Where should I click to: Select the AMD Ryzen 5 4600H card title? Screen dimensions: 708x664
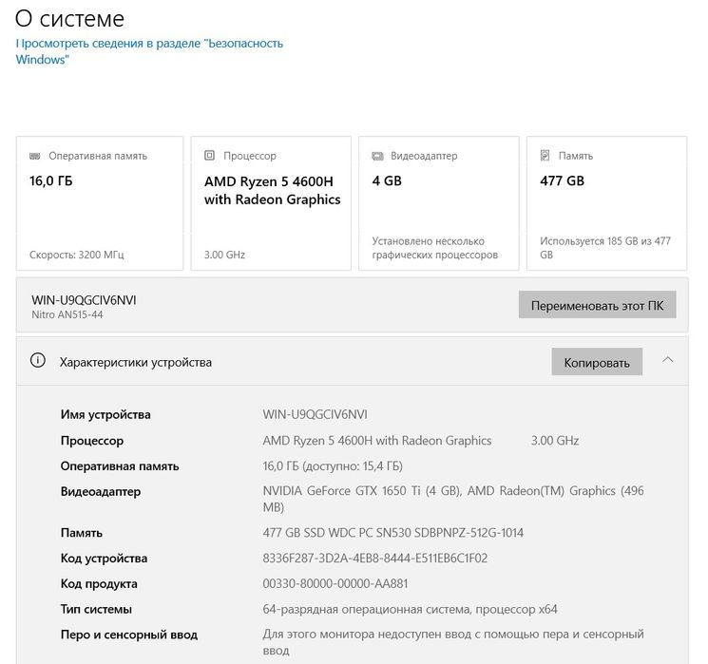[x=273, y=190]
